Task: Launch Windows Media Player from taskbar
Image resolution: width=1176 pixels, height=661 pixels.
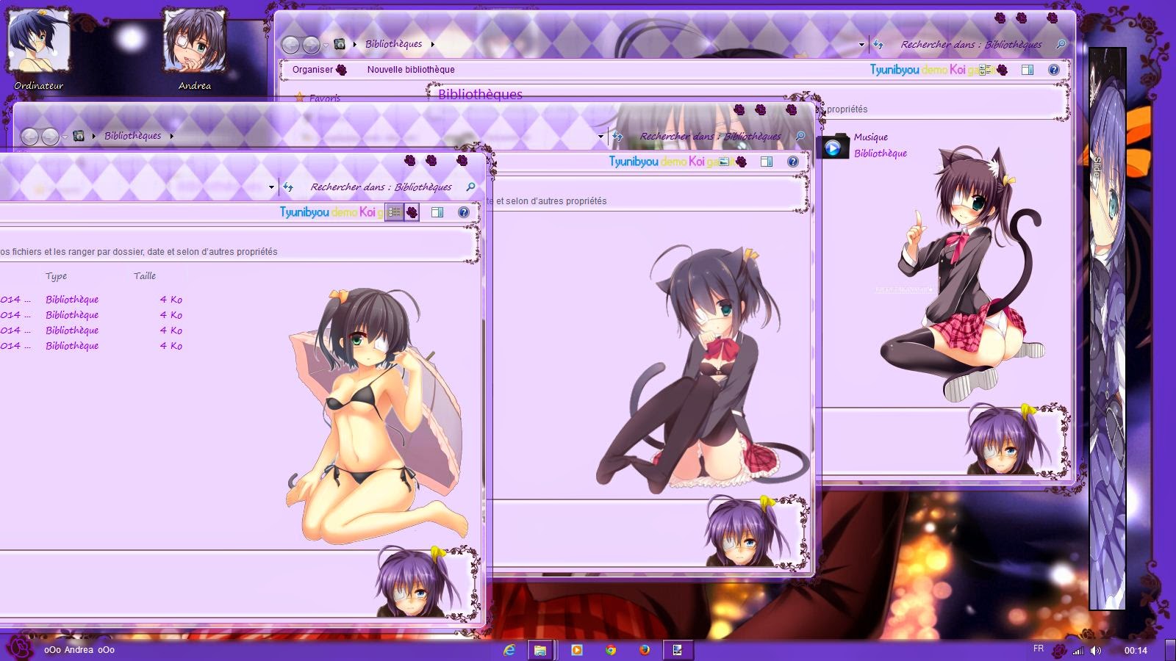Action: coord(576,650)
